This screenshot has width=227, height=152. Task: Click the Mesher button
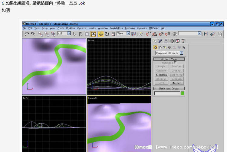pos(176,83)
